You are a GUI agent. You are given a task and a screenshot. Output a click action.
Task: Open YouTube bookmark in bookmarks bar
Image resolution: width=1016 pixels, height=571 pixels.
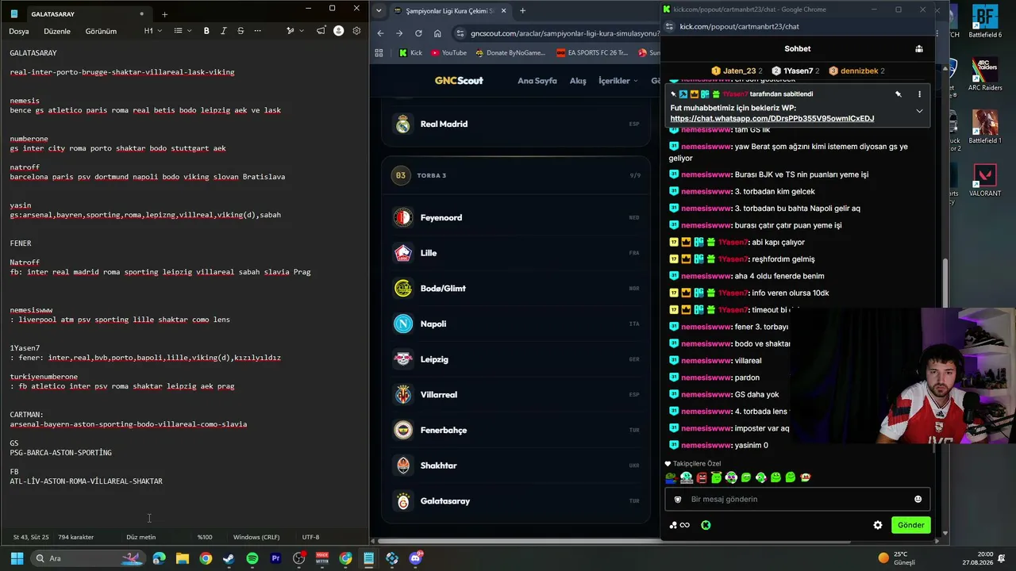click(448, 53)
